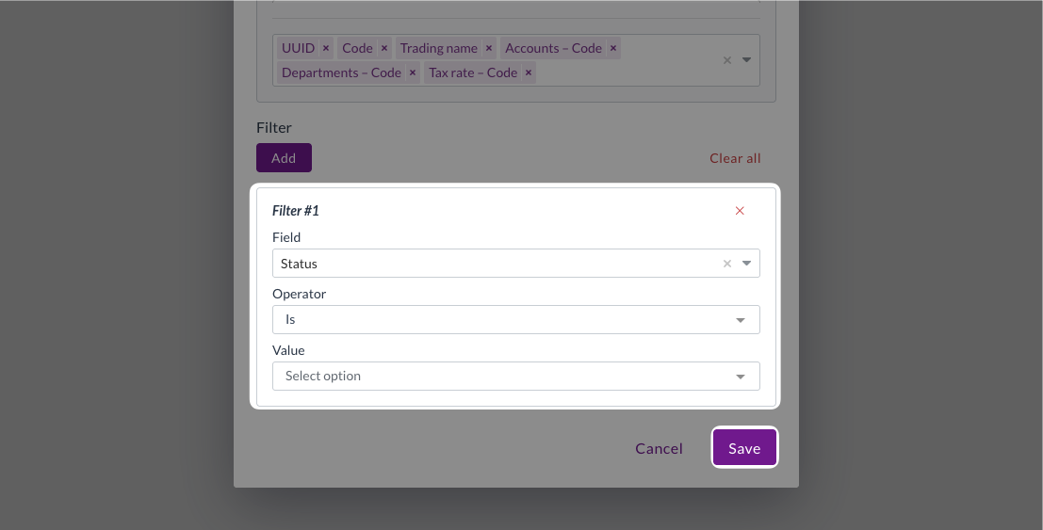The image size is (1043, 530).
Task: Remove the Tax rate – Code tag
Action: (529, 72)
